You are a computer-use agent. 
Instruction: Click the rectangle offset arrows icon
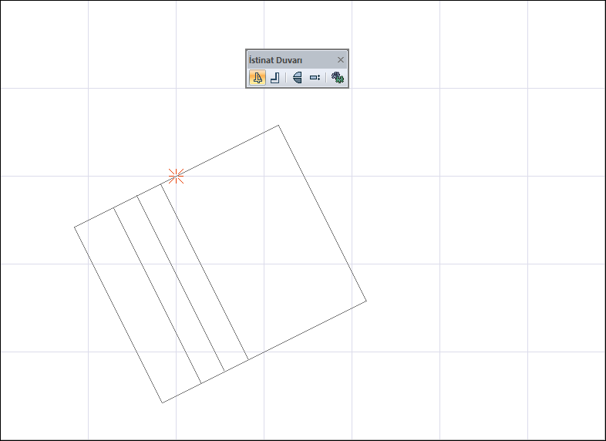(315, 78)
